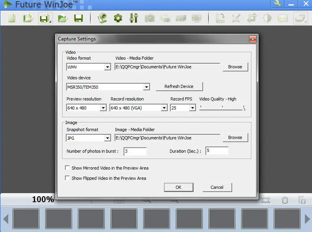Screen dimensions: 312x232
Task: Click the folder with grid pages icon
Action: click(28, 18)
